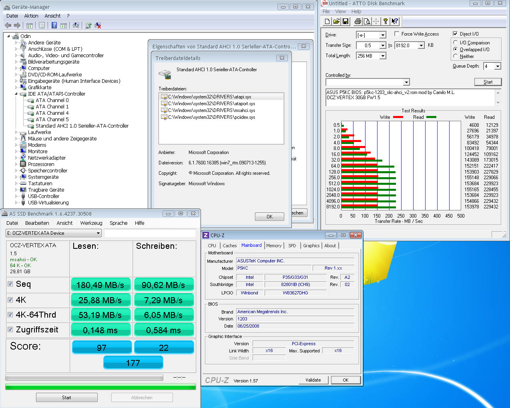Select the Overlapped I/O radio button
The width and height of the screenshot is (510, 408).
(456, 49)
